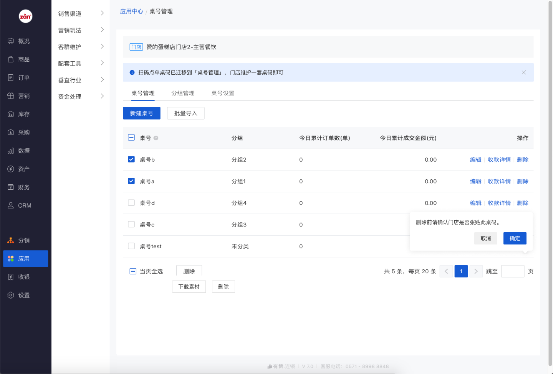Image resolution: width=553 pixels, height=374 pixels.
Task: Check the 桌号test row checkbox
Action: 131,246
